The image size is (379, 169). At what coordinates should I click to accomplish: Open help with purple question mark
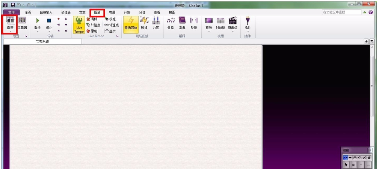click(x=371, y=12)
